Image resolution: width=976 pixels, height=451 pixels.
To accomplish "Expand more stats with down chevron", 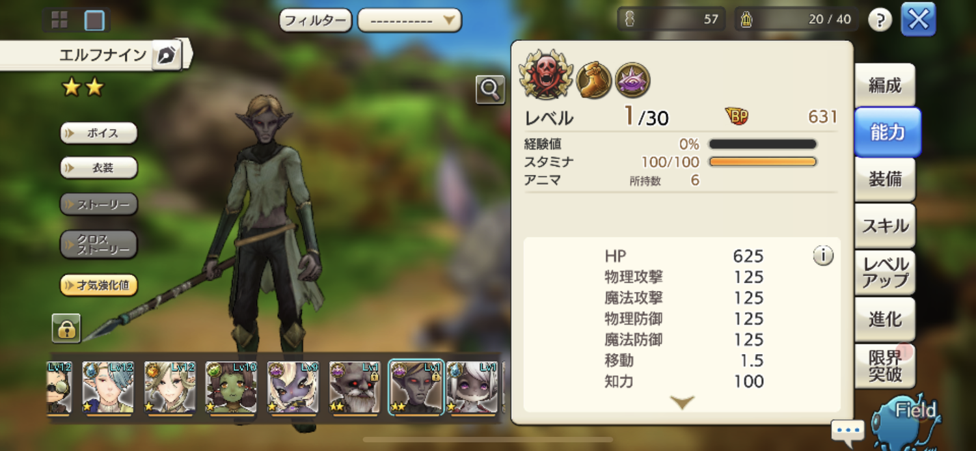I will [681, 402].
